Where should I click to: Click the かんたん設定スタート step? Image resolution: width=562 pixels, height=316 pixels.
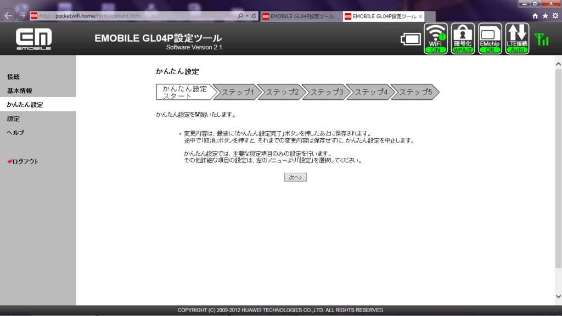coord(186,92)
